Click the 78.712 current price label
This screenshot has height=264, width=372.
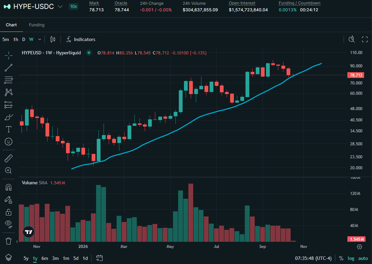pos(356,75)
